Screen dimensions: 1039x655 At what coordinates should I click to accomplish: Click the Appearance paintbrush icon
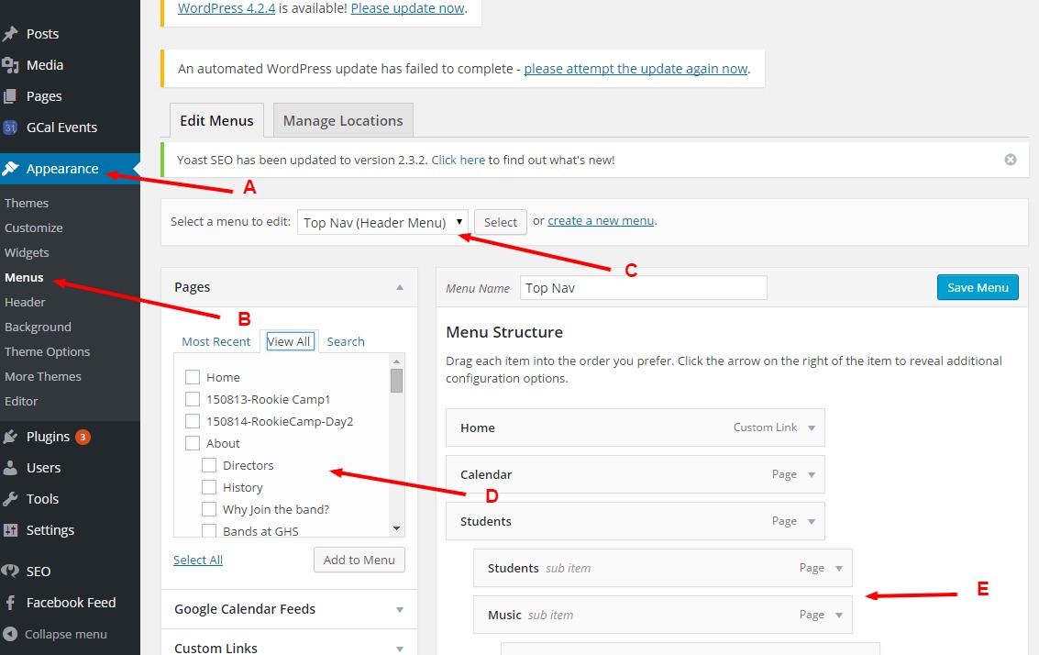click(x=11, y=169)
